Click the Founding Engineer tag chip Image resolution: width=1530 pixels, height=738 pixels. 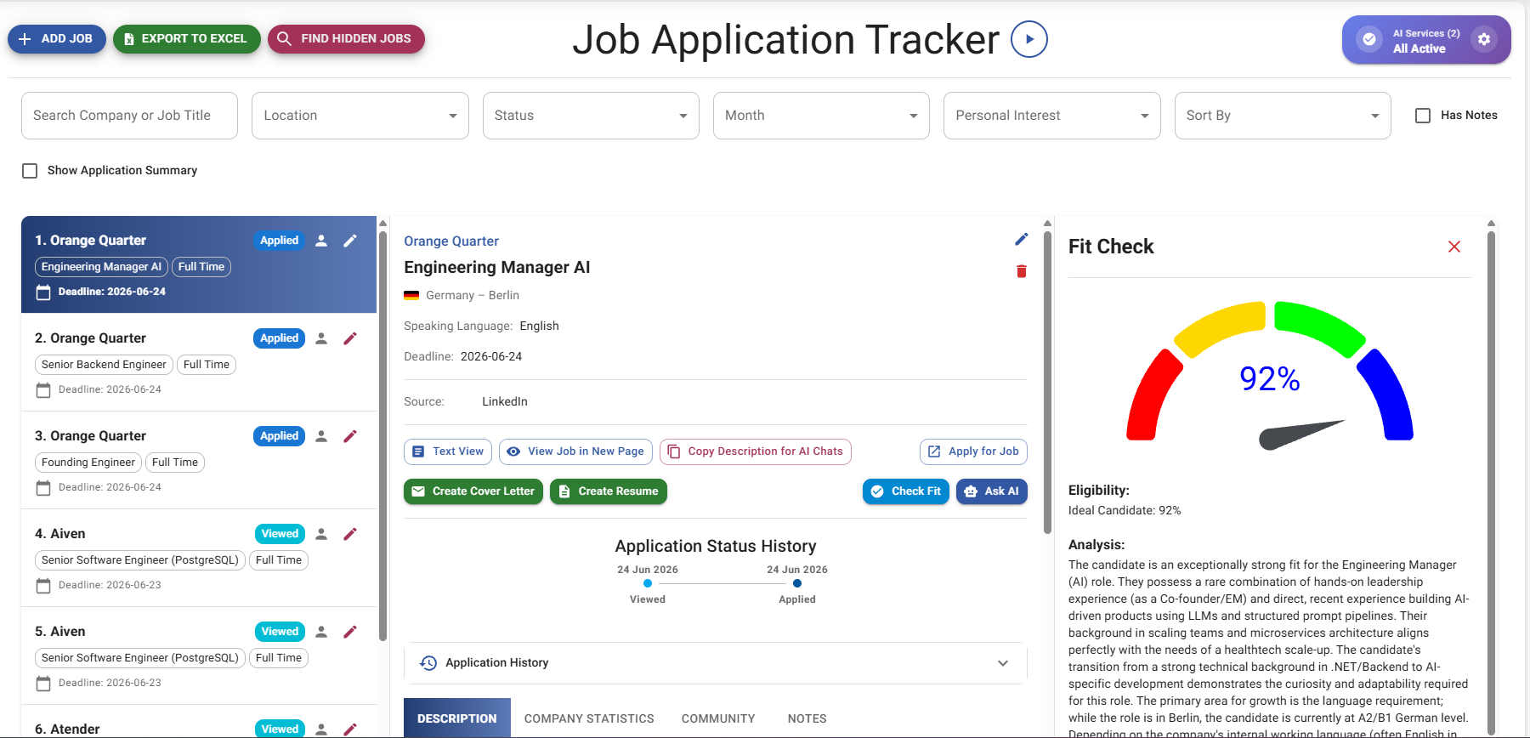88,463
